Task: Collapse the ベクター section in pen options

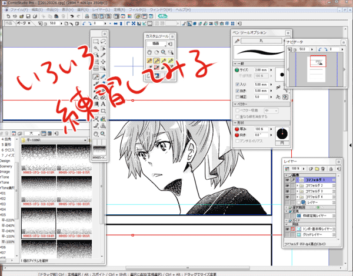Action: tap(235, 105)
